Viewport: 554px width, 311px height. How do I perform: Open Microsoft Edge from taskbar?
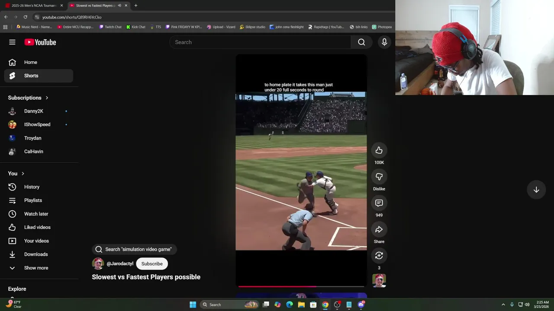(290, 305)
